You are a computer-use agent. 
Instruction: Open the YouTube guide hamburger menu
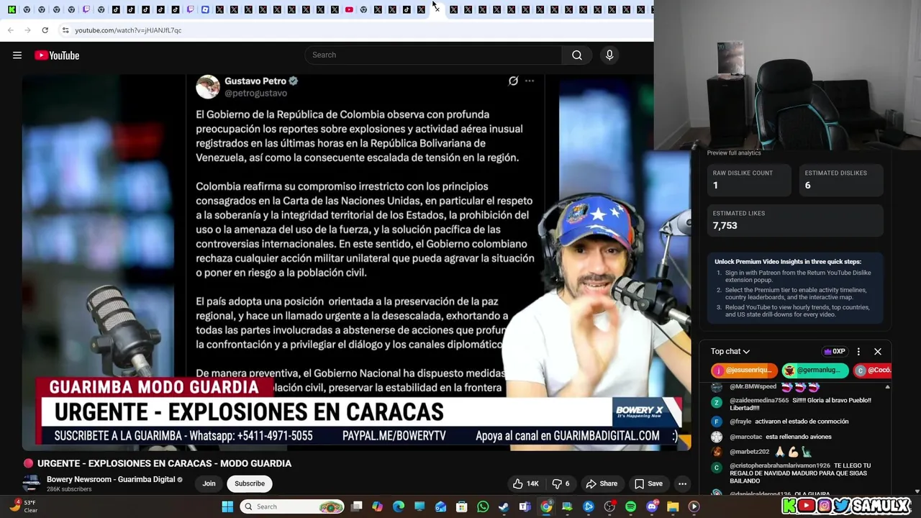[17, 55]
